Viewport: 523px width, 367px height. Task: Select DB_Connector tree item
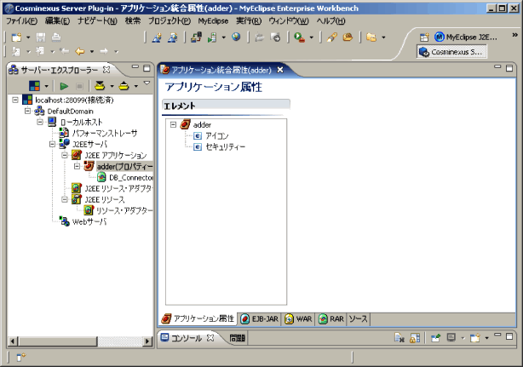pyautogui.click(x=131, y=178)
